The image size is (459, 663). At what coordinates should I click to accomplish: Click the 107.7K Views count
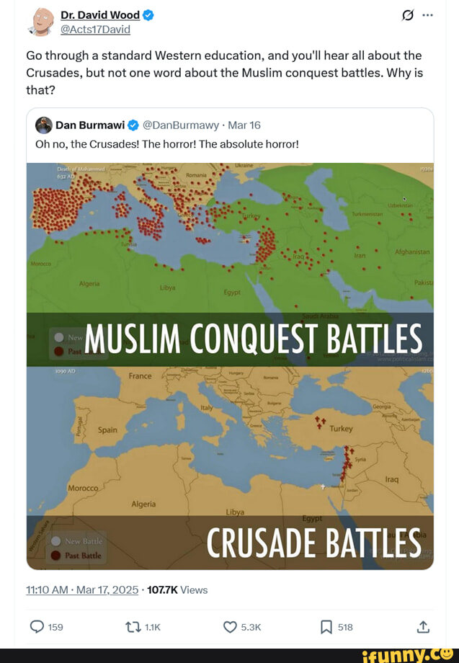pyautogui.click(x=177, y=589)
